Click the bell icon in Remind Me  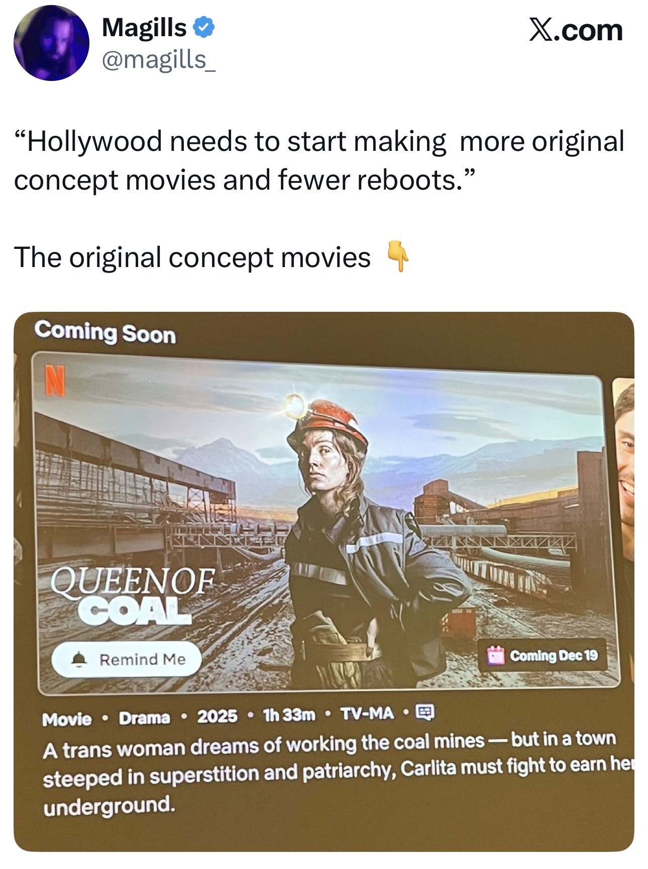(78, 659)
